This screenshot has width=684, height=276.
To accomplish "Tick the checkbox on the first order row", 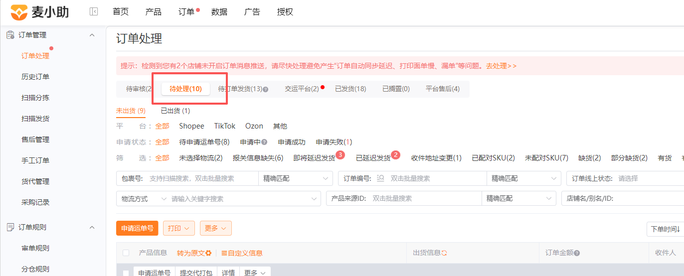I will point(126,273).
